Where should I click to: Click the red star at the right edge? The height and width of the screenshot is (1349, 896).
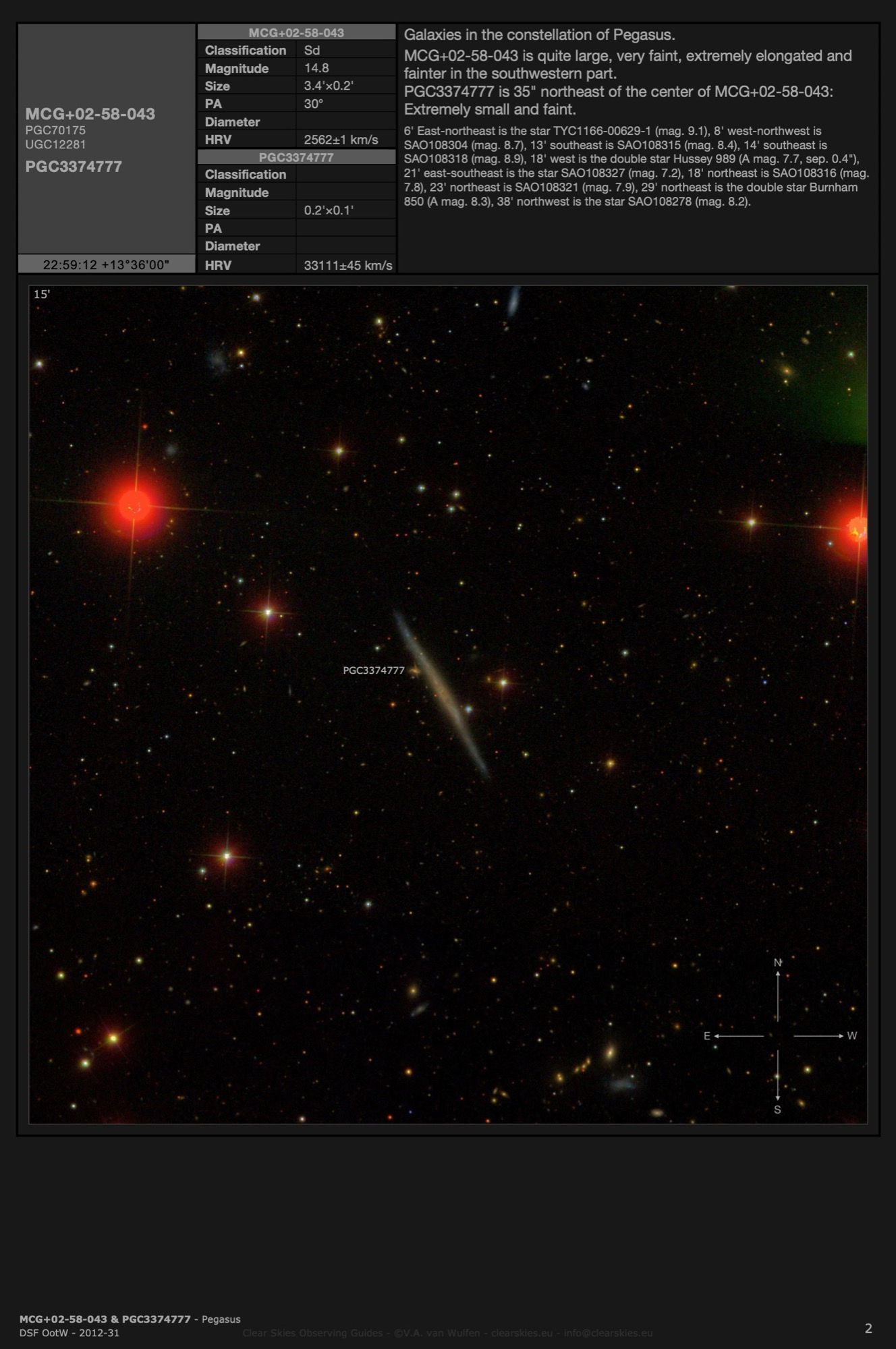click(856, 529)
